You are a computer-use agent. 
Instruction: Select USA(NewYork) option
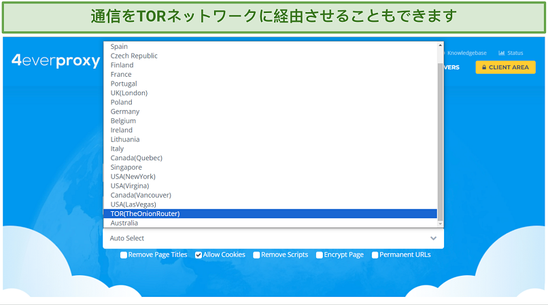270,177
